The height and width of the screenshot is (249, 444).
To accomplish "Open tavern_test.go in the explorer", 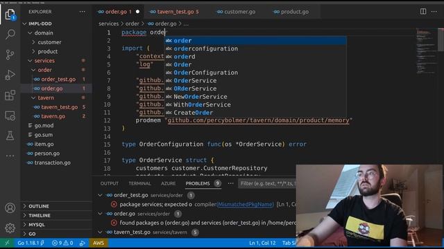I will [x=59, y=107].
